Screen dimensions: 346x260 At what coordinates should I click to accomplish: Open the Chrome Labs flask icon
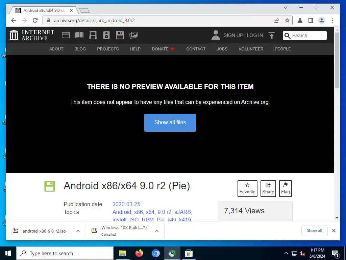pyautogui.click(x=300, y=21)
